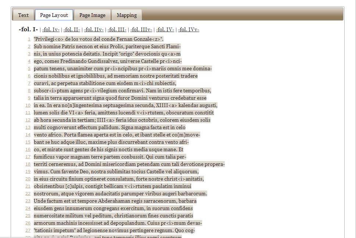
Task: Select the line "cionis nobilibus et ignobililibus"
Action: pyautogui.click(x=116, y=76)
